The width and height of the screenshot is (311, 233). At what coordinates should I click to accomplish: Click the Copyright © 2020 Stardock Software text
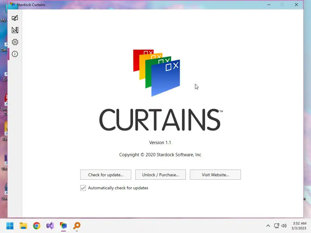coord(160,155)
